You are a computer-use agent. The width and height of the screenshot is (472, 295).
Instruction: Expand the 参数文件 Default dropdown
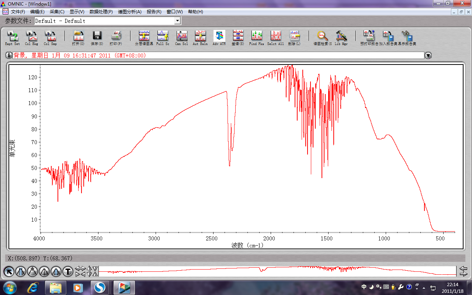[177, 21]
